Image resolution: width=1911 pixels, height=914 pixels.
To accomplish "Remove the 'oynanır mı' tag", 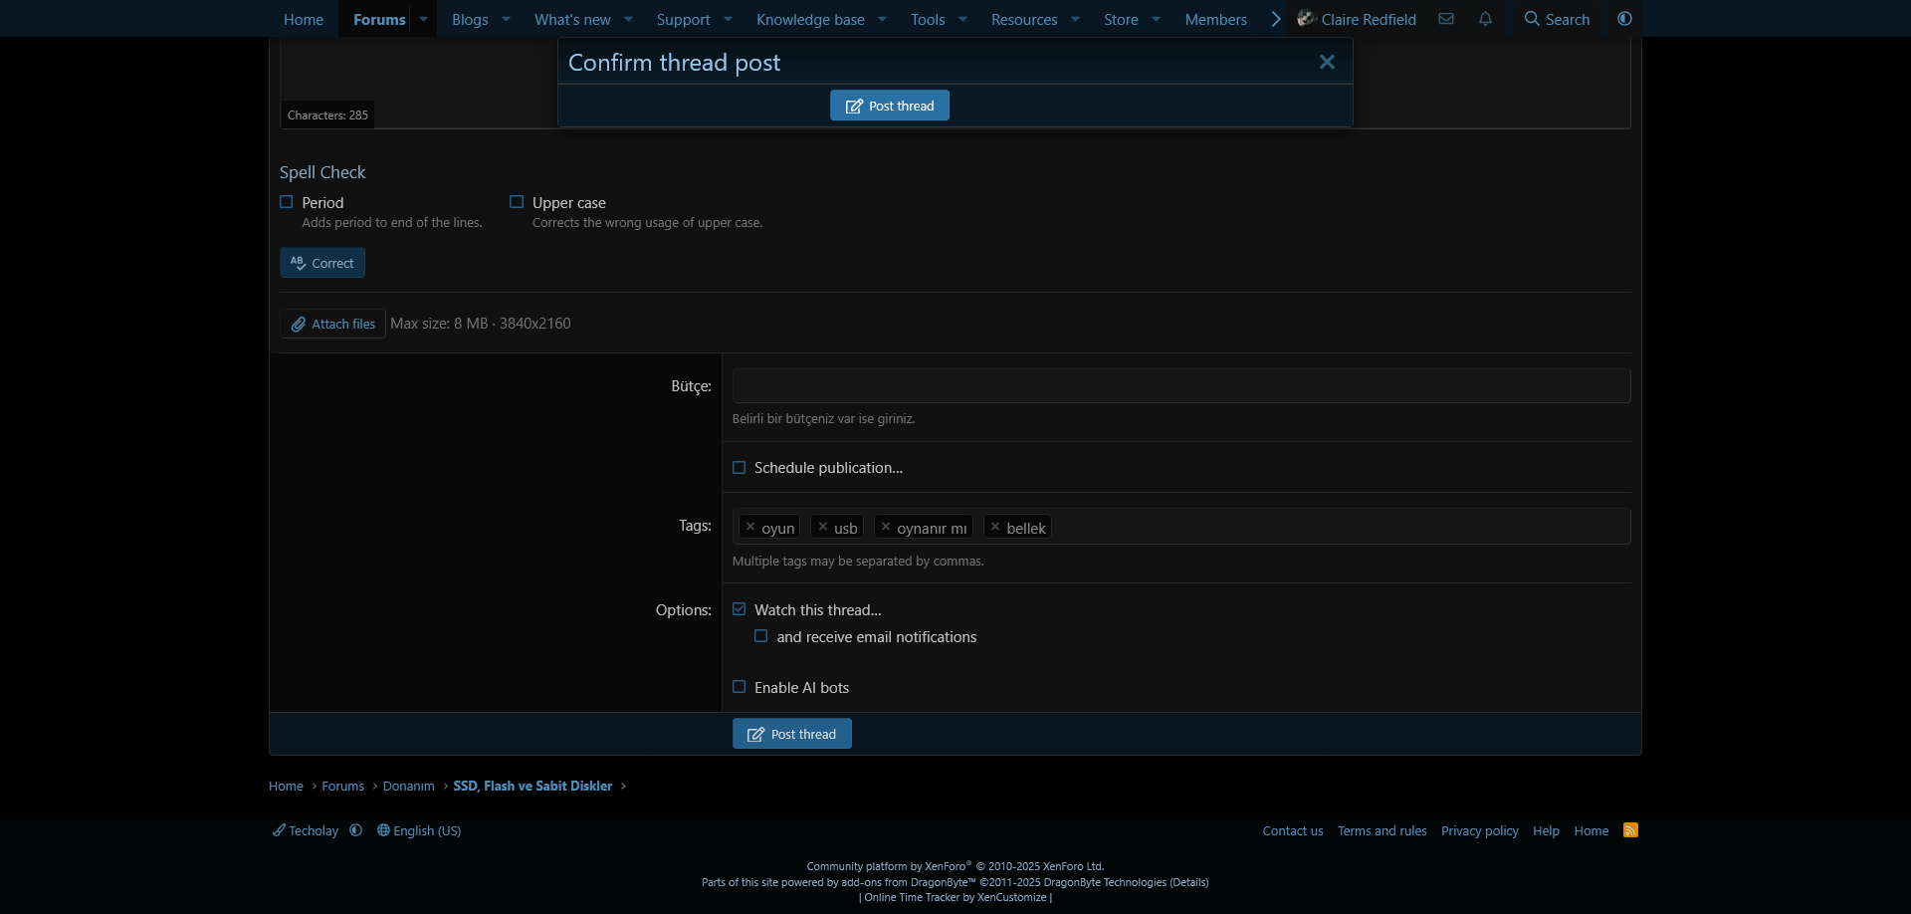I will click(886, 527).
